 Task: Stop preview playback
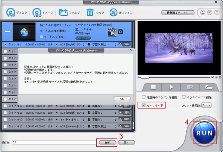pos(153,87)
